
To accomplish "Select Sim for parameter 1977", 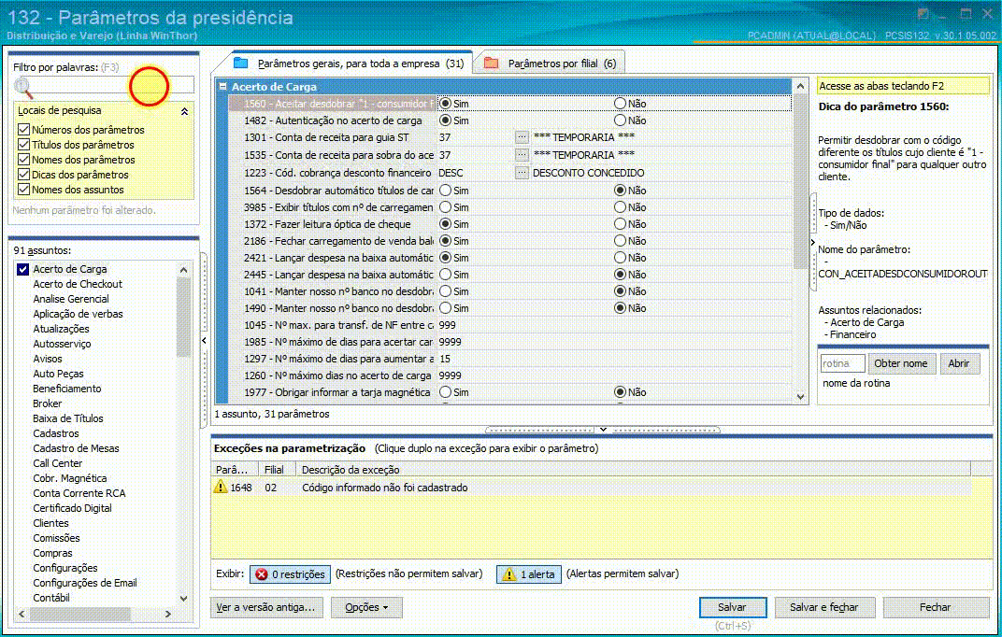I will click(446, 392).
